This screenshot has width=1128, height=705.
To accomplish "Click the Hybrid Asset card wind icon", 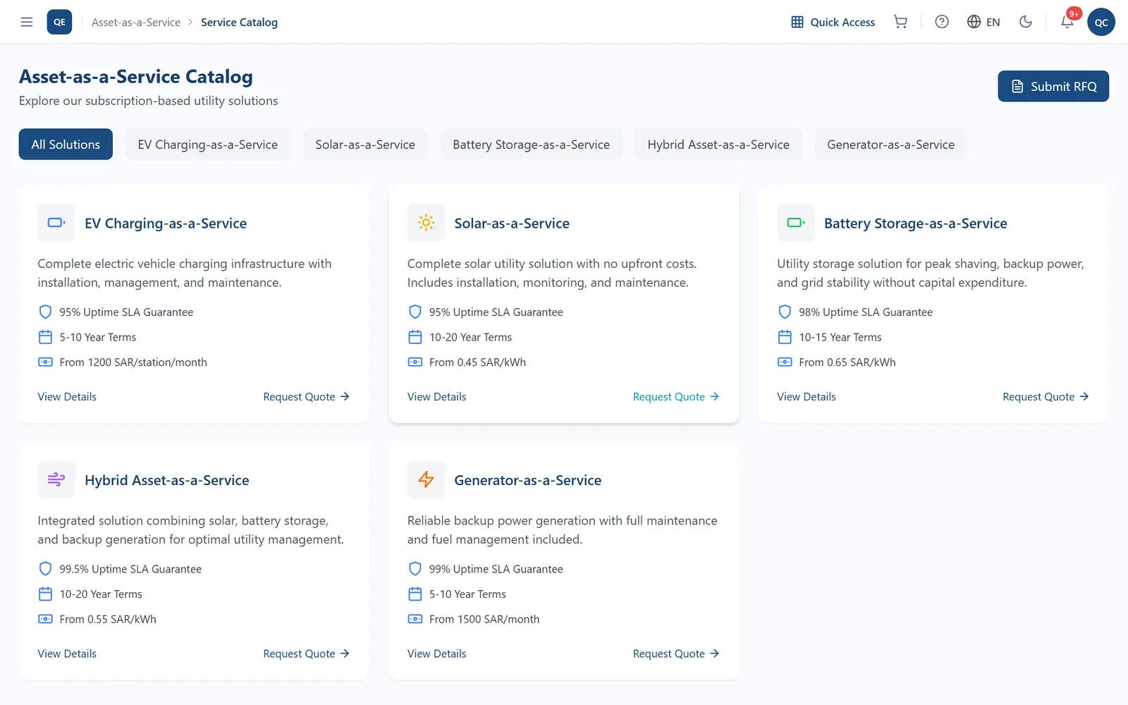I will (x=56, y=480).
